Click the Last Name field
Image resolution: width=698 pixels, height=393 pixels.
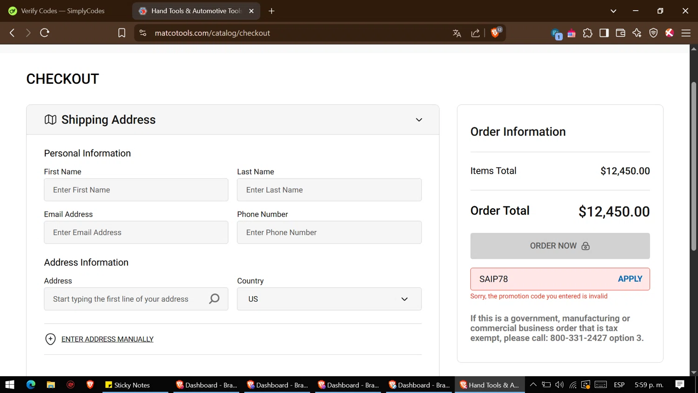329,190
